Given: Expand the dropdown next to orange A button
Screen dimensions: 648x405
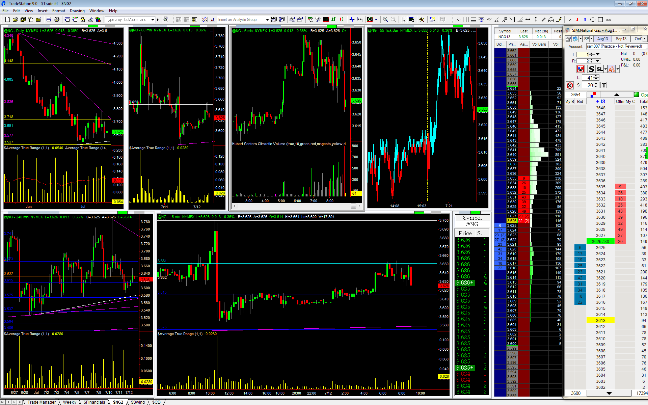Looking at the screenshot, I should [x=618, y=69].
